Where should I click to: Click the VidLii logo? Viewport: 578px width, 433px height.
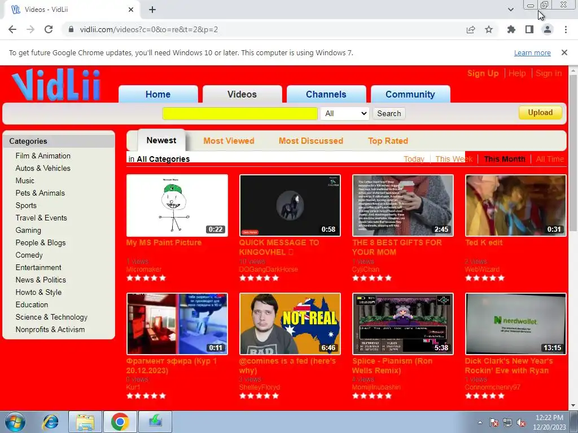tap(56, 85)
